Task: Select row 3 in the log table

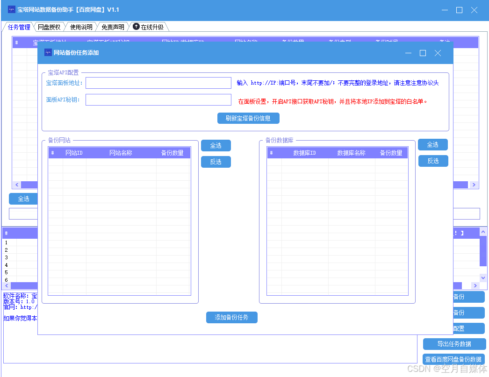Action: [x=20, y=257]
